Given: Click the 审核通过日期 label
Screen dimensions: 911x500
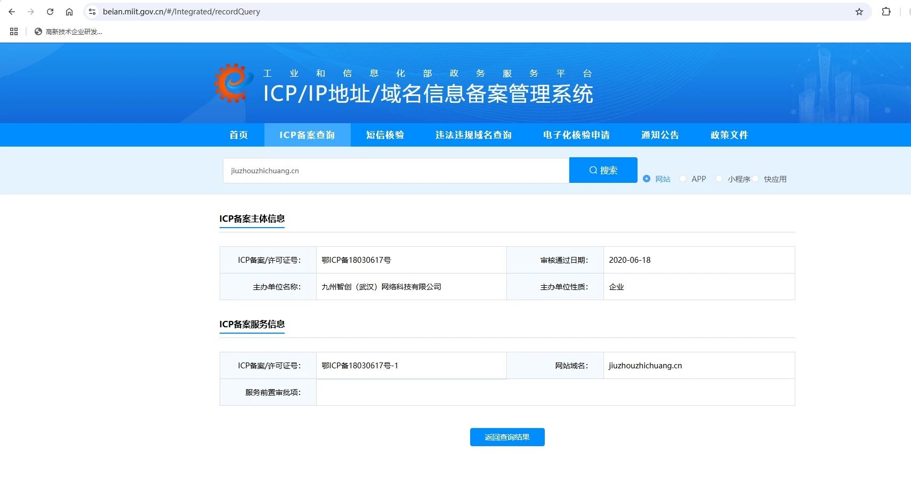Looking at the screenshot, I should coord(564,260).
